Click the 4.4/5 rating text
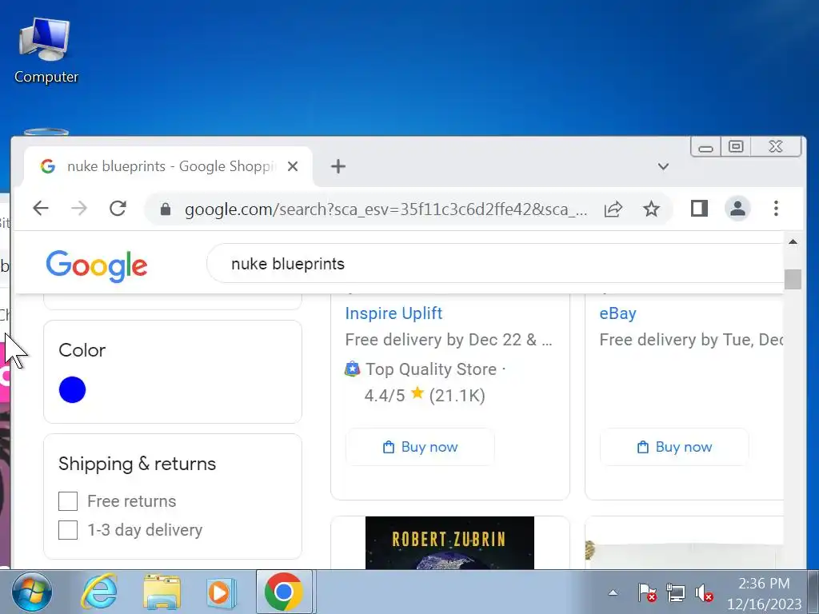The width and height of the screenshot is (819, 614). click(385, 395)
